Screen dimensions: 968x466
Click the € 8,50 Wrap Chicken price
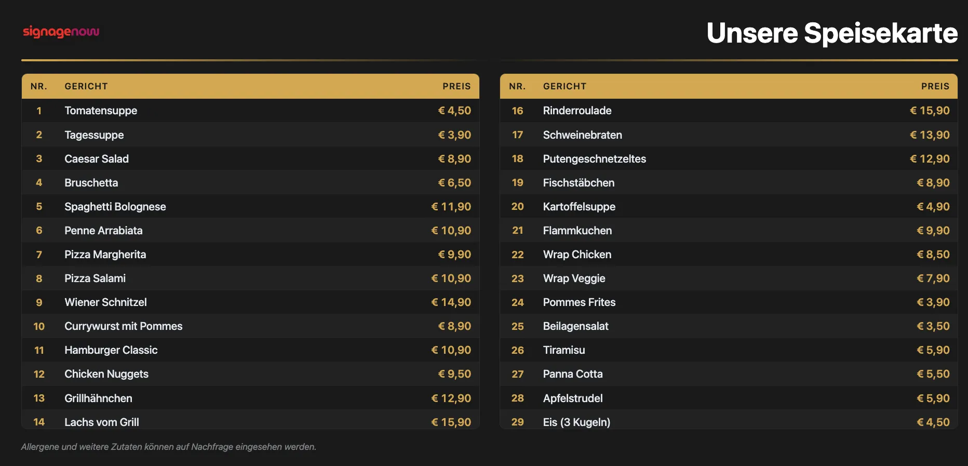[933, 255]
